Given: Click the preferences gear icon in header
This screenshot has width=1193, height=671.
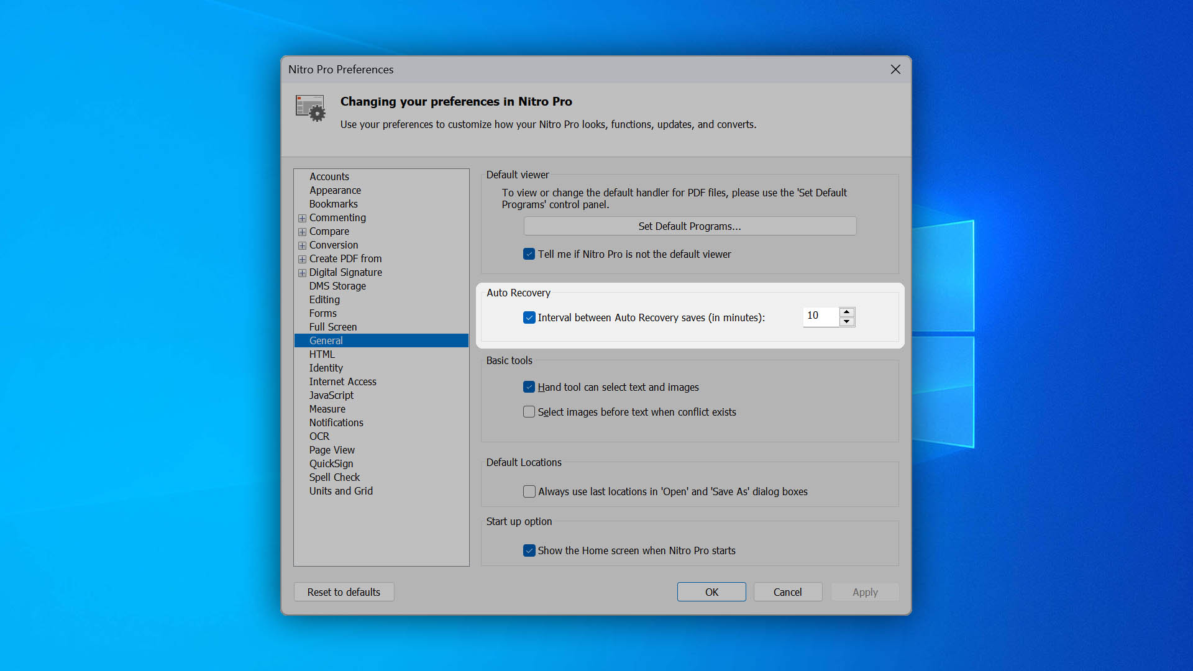Looking at the screenshot, I should tap(310, 108).
